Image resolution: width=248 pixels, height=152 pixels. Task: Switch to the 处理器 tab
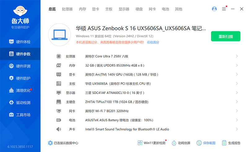pyautogui.click(x=67, y=9)
